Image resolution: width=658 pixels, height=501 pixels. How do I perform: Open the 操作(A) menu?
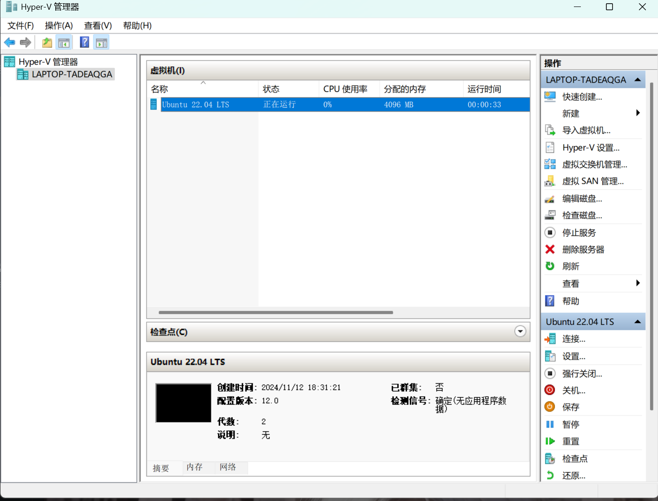pos(59,26)
